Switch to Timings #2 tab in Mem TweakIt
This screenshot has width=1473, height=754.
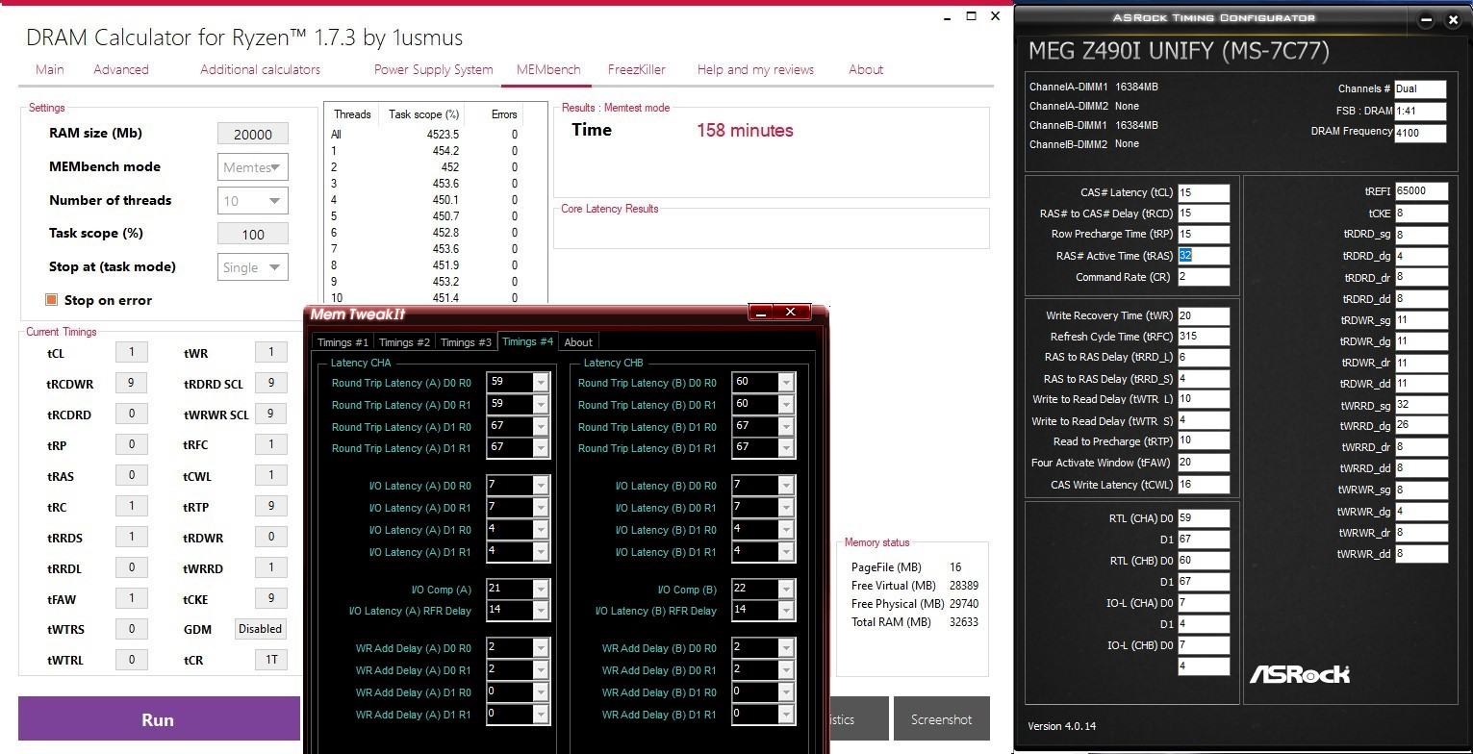click(404, 341)
